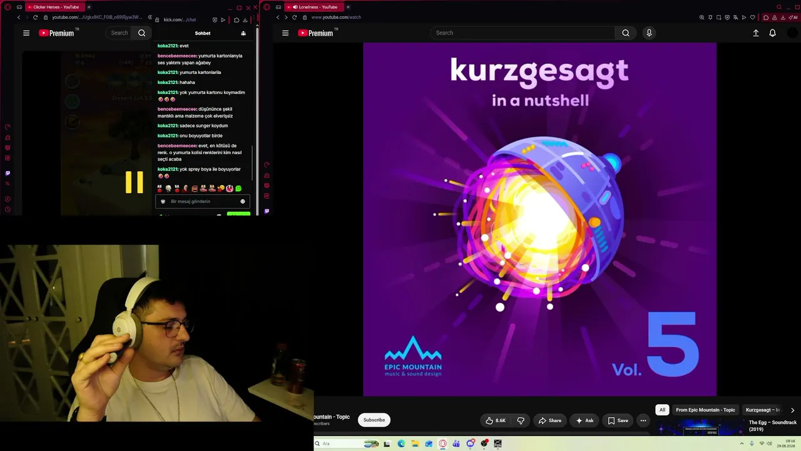Open the Opera menu in the Loneliness window
Viewport: 801px width, 451px height.
[x=267, y=7]
